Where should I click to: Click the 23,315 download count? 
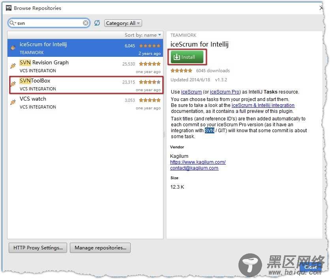(x=129, y=82)
